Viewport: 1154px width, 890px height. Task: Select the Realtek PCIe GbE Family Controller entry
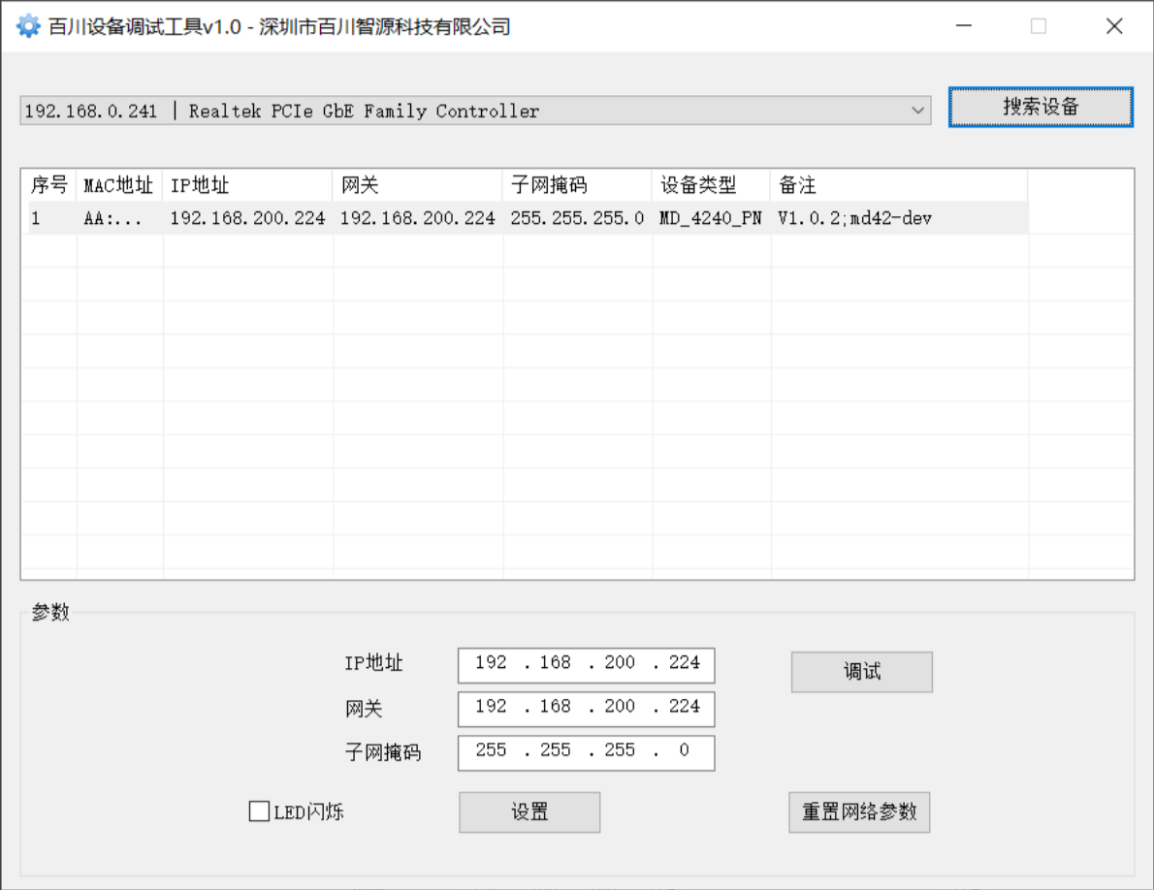tap(388, 110)
